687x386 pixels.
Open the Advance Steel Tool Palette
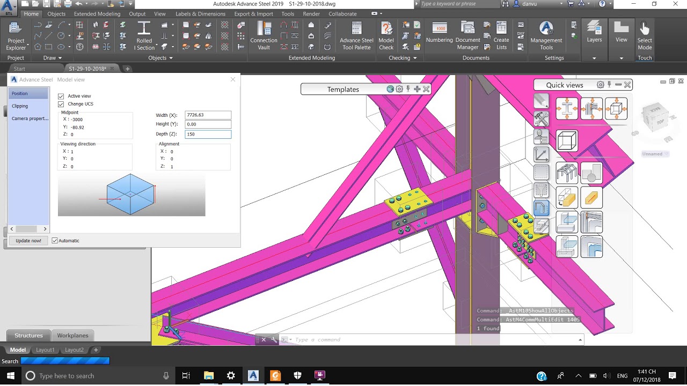pyautogui.click(x=356, y=36)
